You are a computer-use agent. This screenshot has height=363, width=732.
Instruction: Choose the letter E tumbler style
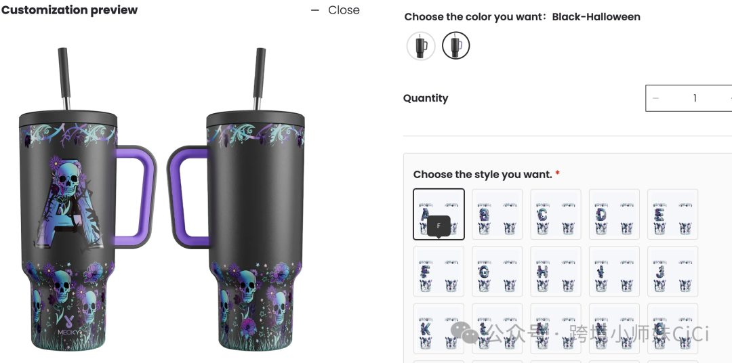click(x=673, y=214)
